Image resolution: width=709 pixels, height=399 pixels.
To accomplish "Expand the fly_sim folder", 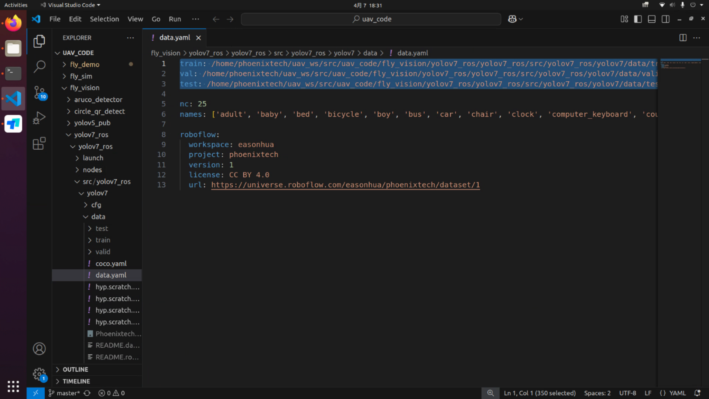I will tap(97, 76).
